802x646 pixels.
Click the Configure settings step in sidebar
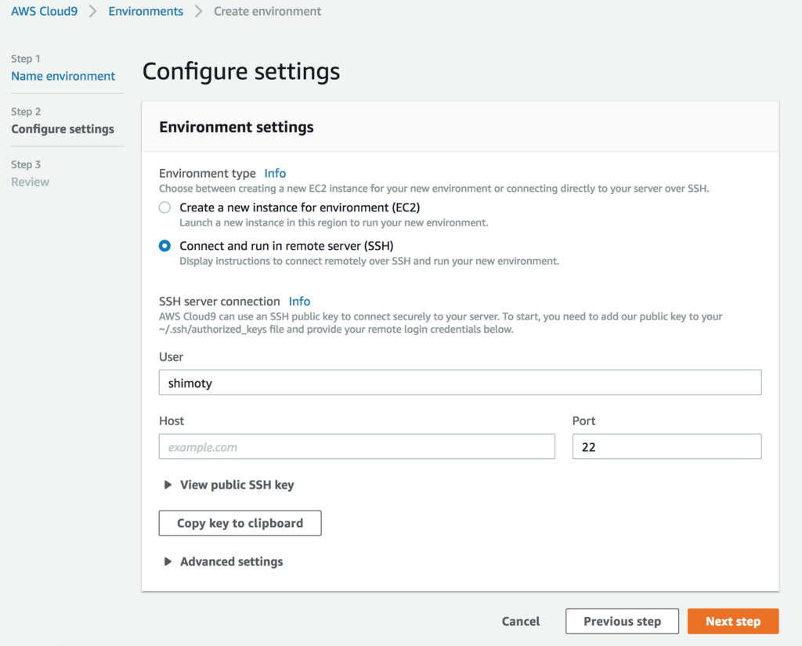coord(63,129)
